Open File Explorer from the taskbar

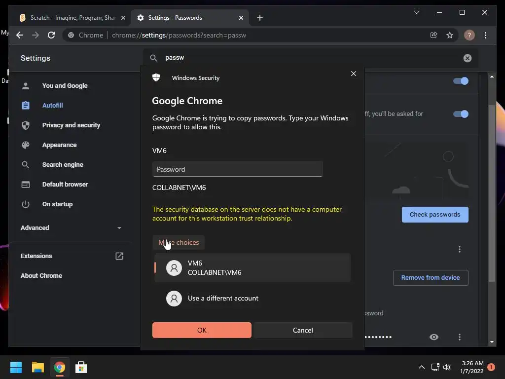pos(37,367)
